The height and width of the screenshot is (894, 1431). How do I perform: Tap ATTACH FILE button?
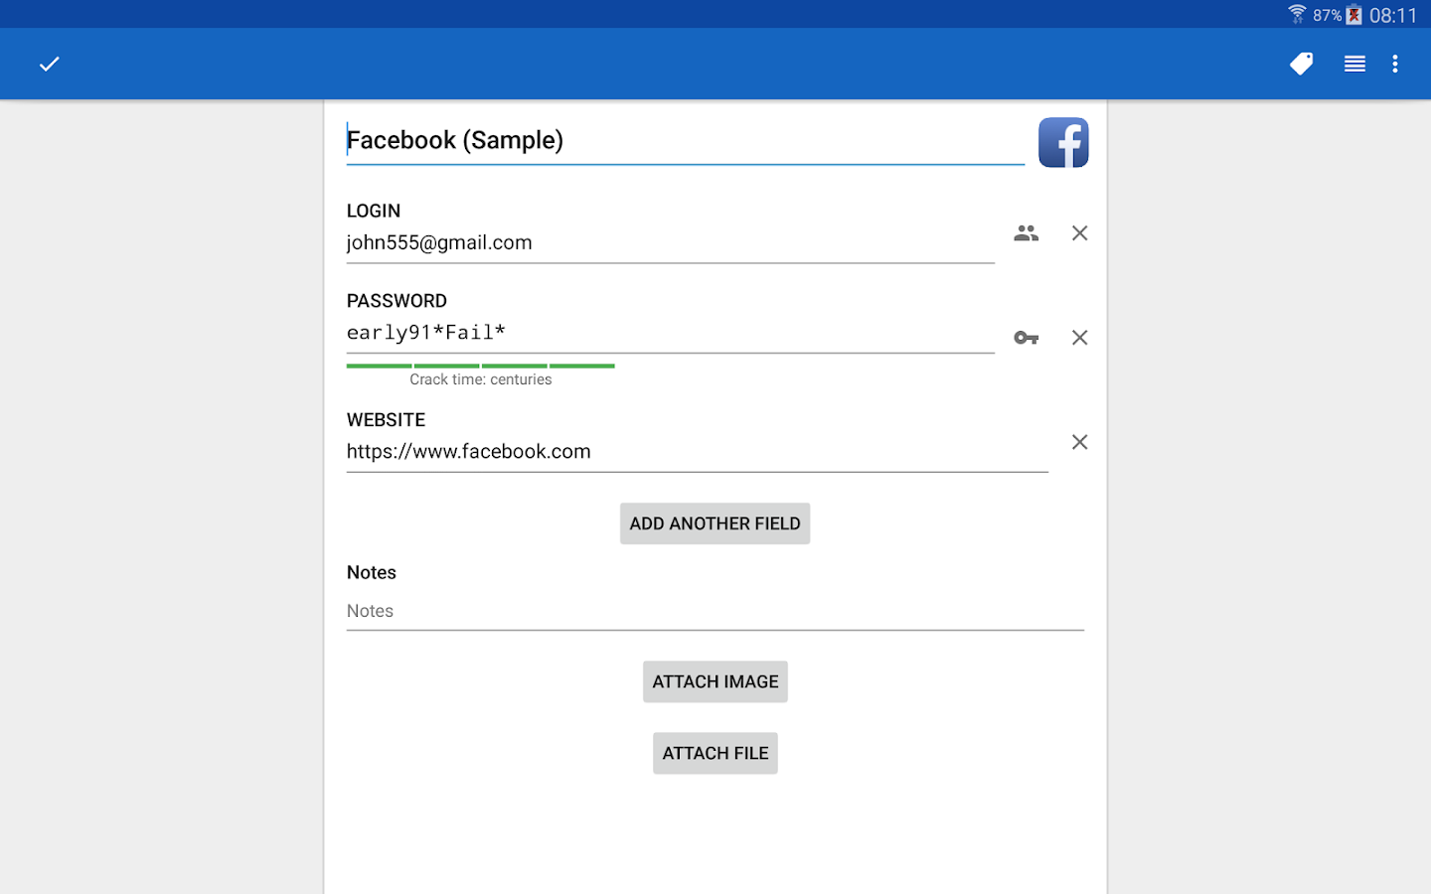(x=715, y=753)
